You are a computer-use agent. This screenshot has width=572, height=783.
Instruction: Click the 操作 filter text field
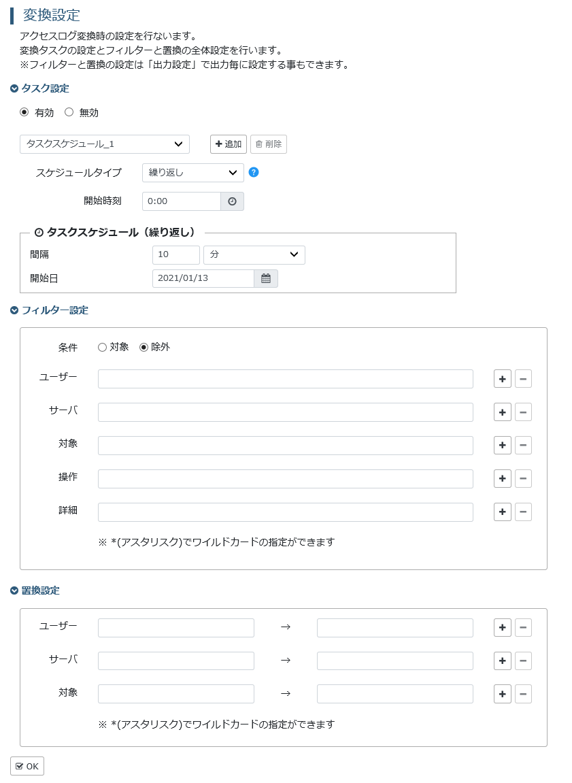pyautogui.click(x=286, y=478)
